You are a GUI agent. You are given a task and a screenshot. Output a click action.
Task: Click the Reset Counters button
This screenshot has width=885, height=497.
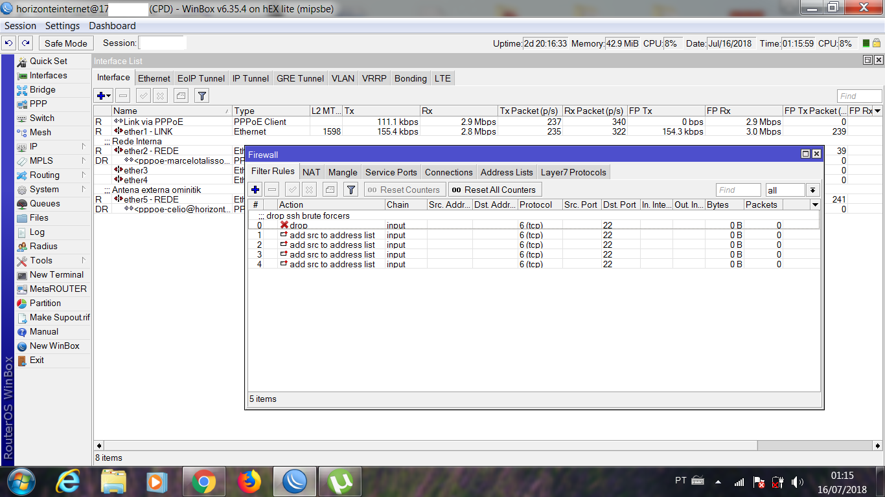405,190
